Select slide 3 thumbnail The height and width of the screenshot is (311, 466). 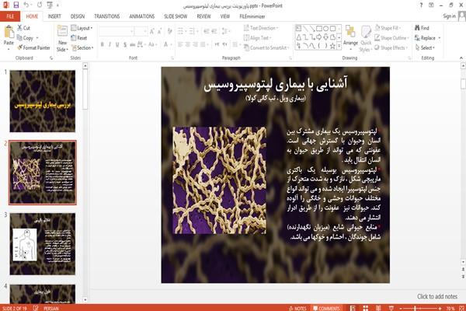(x=43, y=244)
